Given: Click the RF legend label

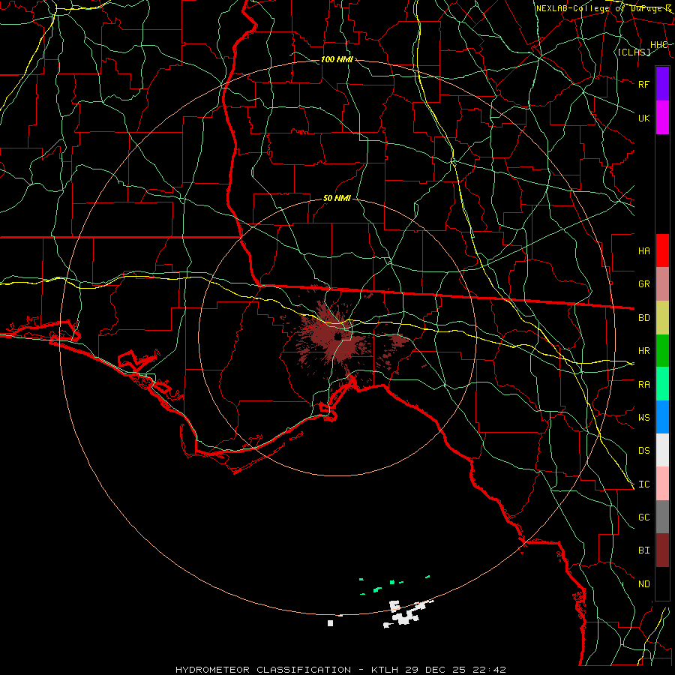Looking at the screenshot, I should coord(644,84).
